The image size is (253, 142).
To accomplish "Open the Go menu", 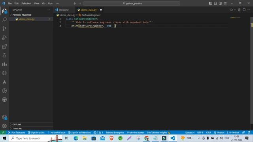I will pos(44,4).
